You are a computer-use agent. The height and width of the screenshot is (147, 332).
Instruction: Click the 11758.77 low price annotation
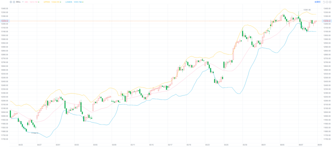[x=35, y=133]
